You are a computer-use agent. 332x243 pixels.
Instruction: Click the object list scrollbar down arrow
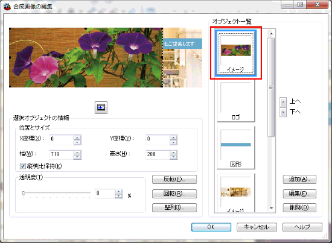click(271, 208)
